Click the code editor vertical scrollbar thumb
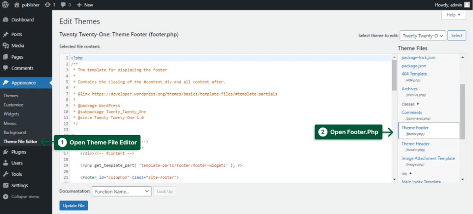The height and width of the screenshot is (214, 473). (394, 75)
